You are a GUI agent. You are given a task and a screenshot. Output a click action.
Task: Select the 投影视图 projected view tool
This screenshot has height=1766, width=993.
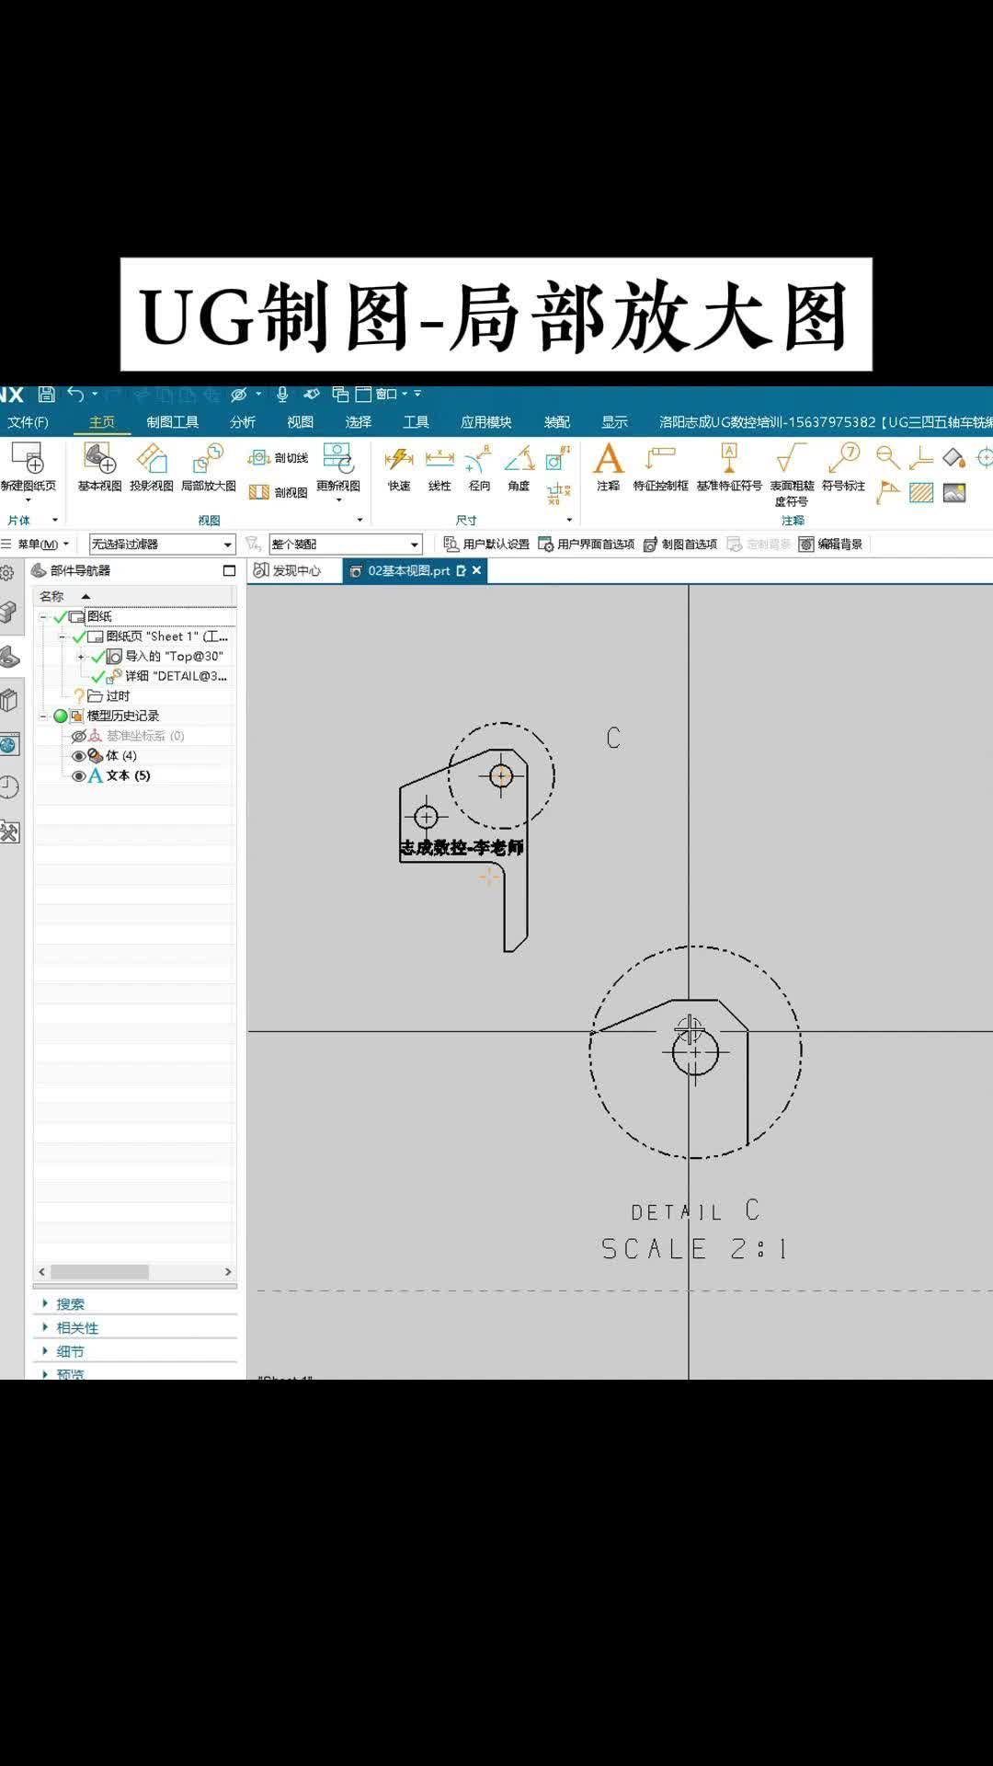point(152,467)
